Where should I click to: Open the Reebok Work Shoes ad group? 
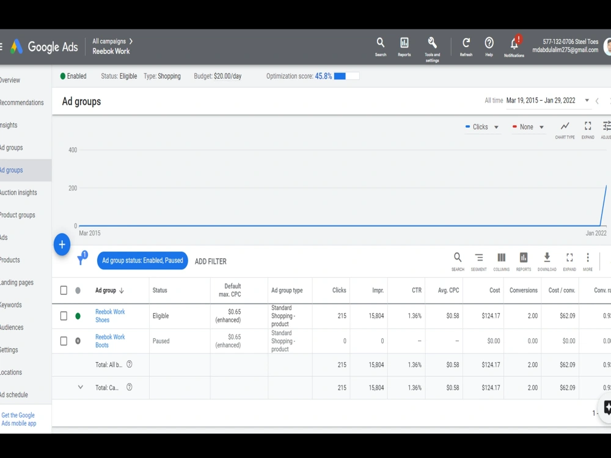click(110, 316)
